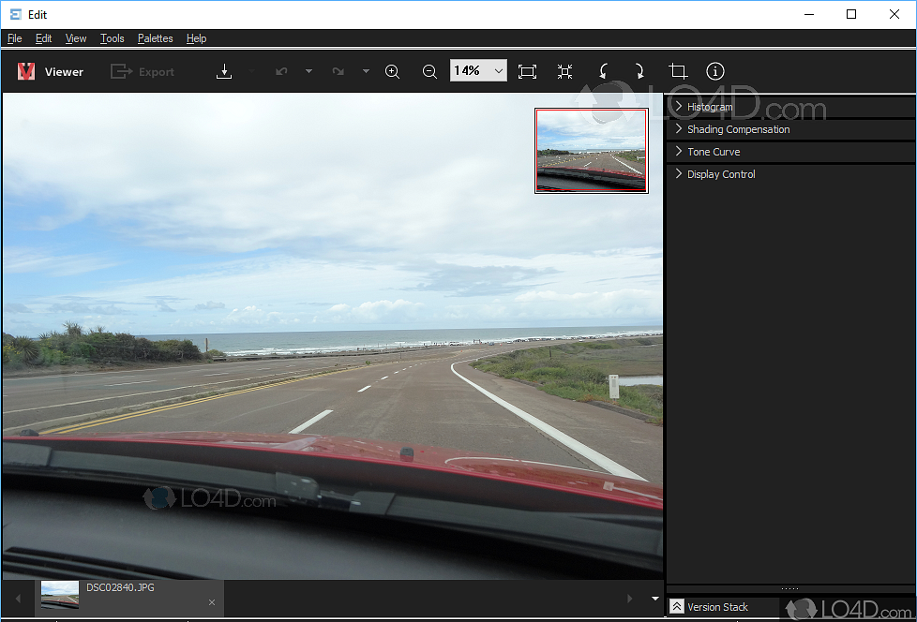Click the Viewer button in toolbar

coord(52,71)
